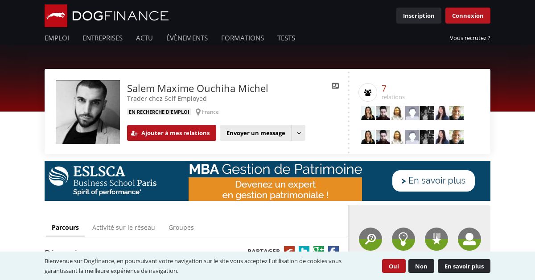Click the Ajouter à mes relations button
The image size is (535, 280).
[x=172, y=133]
